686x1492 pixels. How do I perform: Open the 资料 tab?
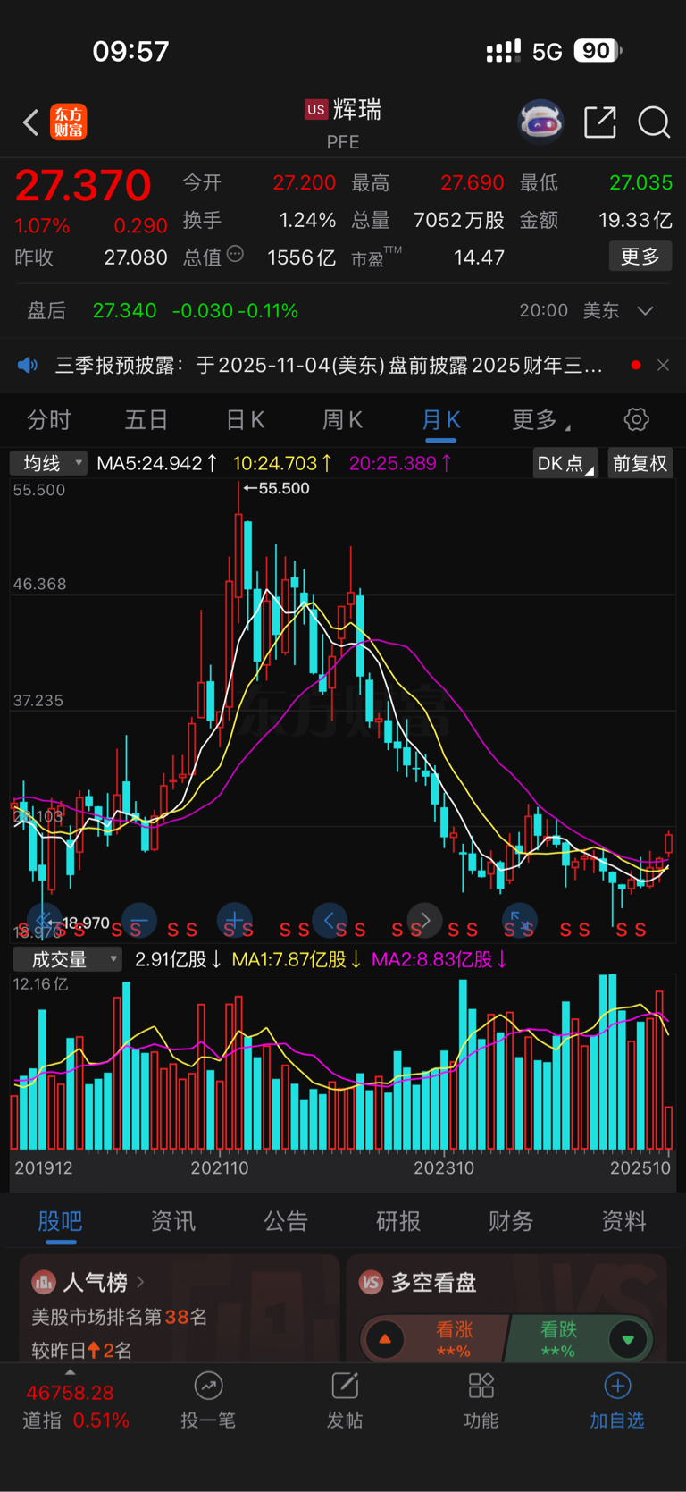point(623,1221)
